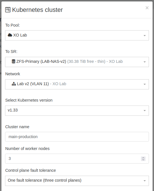Screen dimensions: 154x191
Task: Close the Kubernetes cluster dialog
Action: click(147, 8)
